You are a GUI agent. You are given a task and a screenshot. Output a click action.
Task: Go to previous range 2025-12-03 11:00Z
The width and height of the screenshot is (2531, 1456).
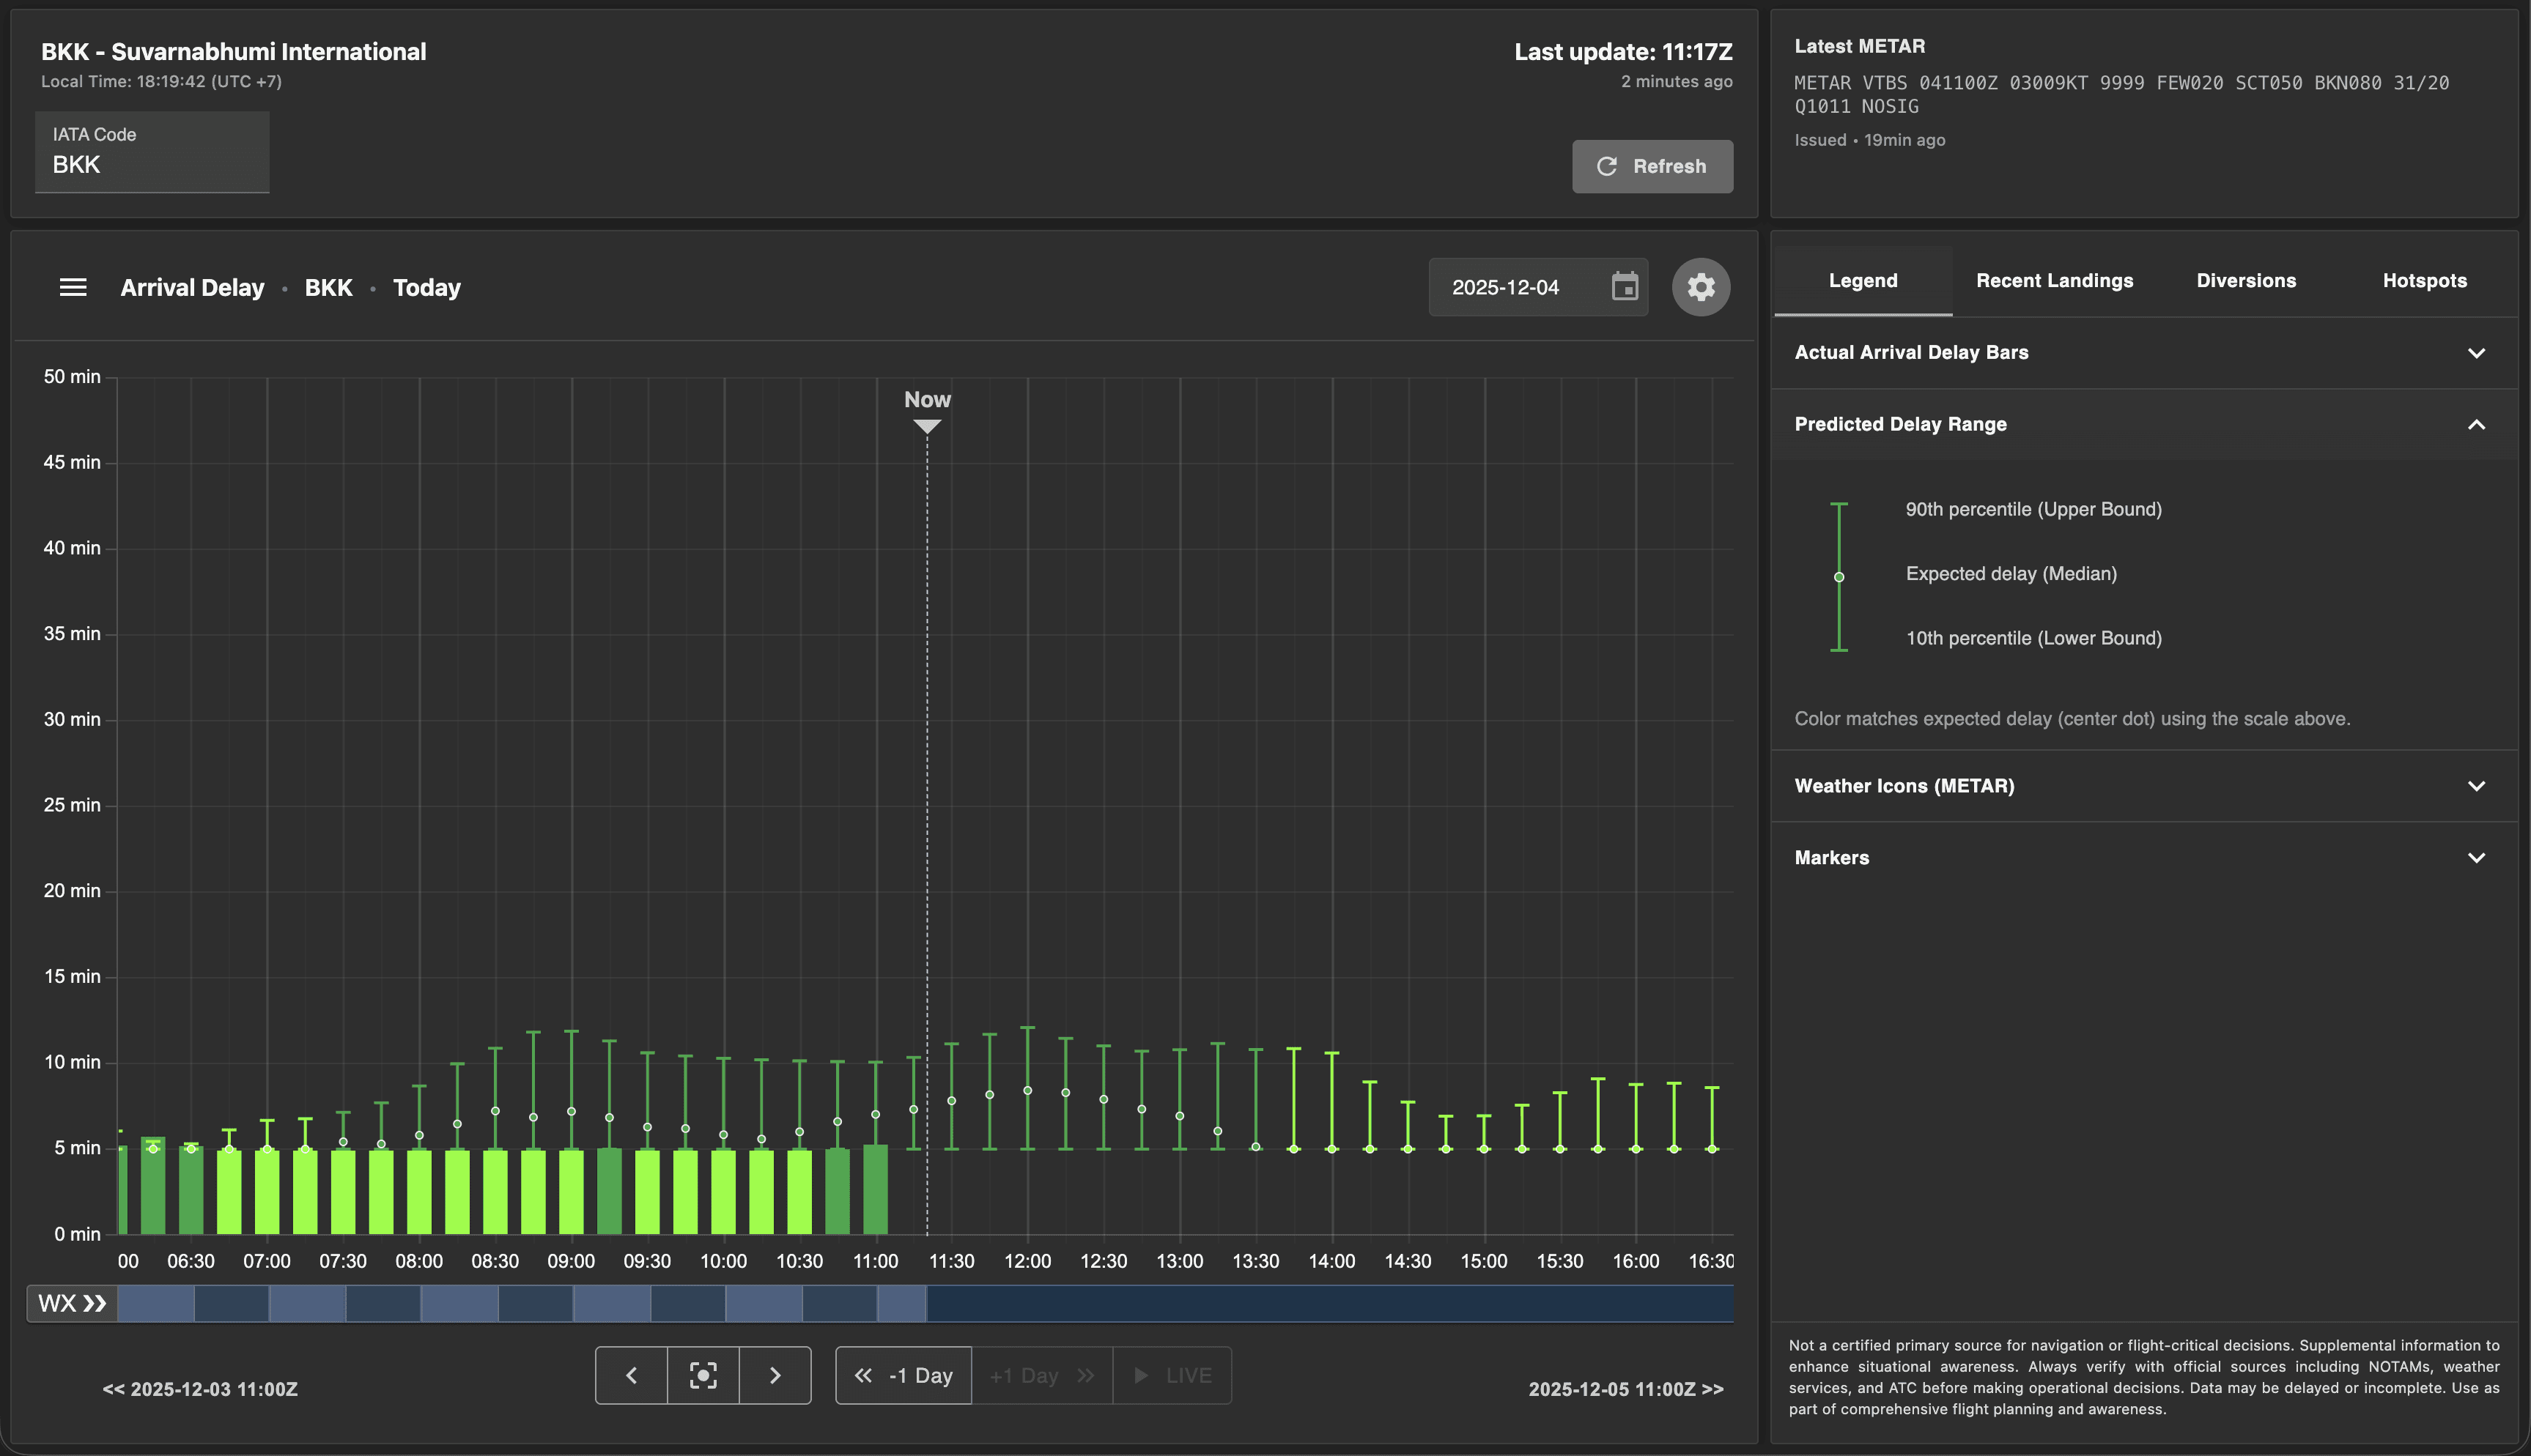[x=200, y=1389]
